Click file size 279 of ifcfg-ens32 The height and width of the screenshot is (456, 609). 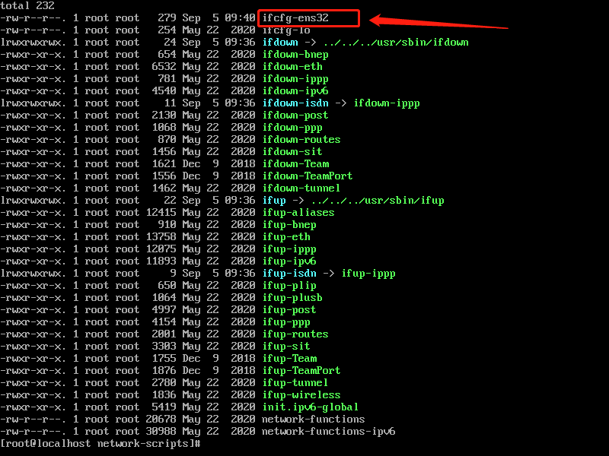click(167, 18)
